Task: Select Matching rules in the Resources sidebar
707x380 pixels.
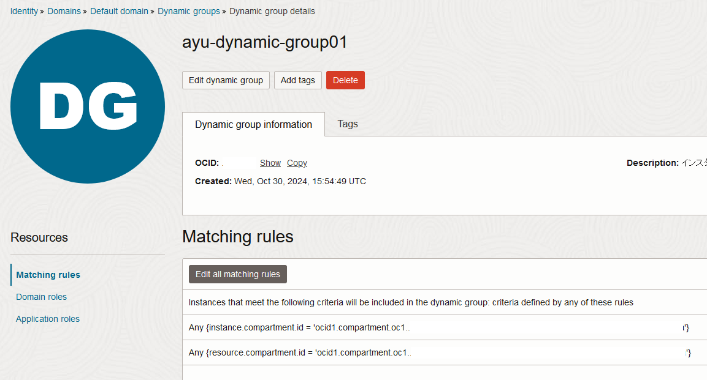Action: pos(47,275)
